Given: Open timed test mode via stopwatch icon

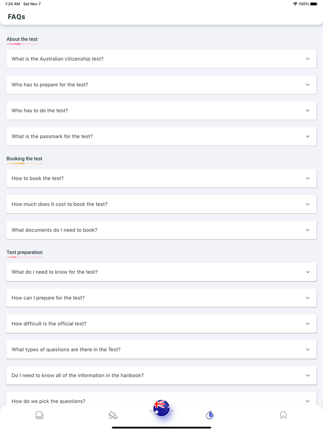Looking at the screenshot, I should 209,415.
